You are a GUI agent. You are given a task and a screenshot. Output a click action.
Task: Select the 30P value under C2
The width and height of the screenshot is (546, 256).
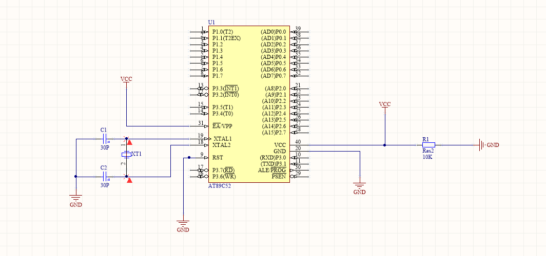tap(105, 185)
